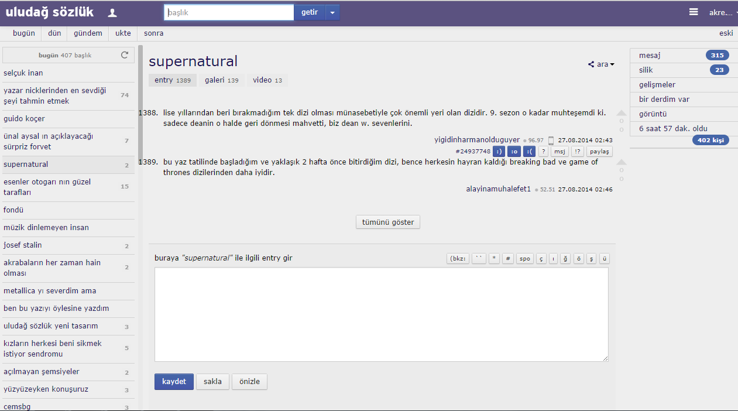Open the akre... account dropdown
Image resolution: width=738 pixels, height=411 pixels.
click(x=723, y=12)
